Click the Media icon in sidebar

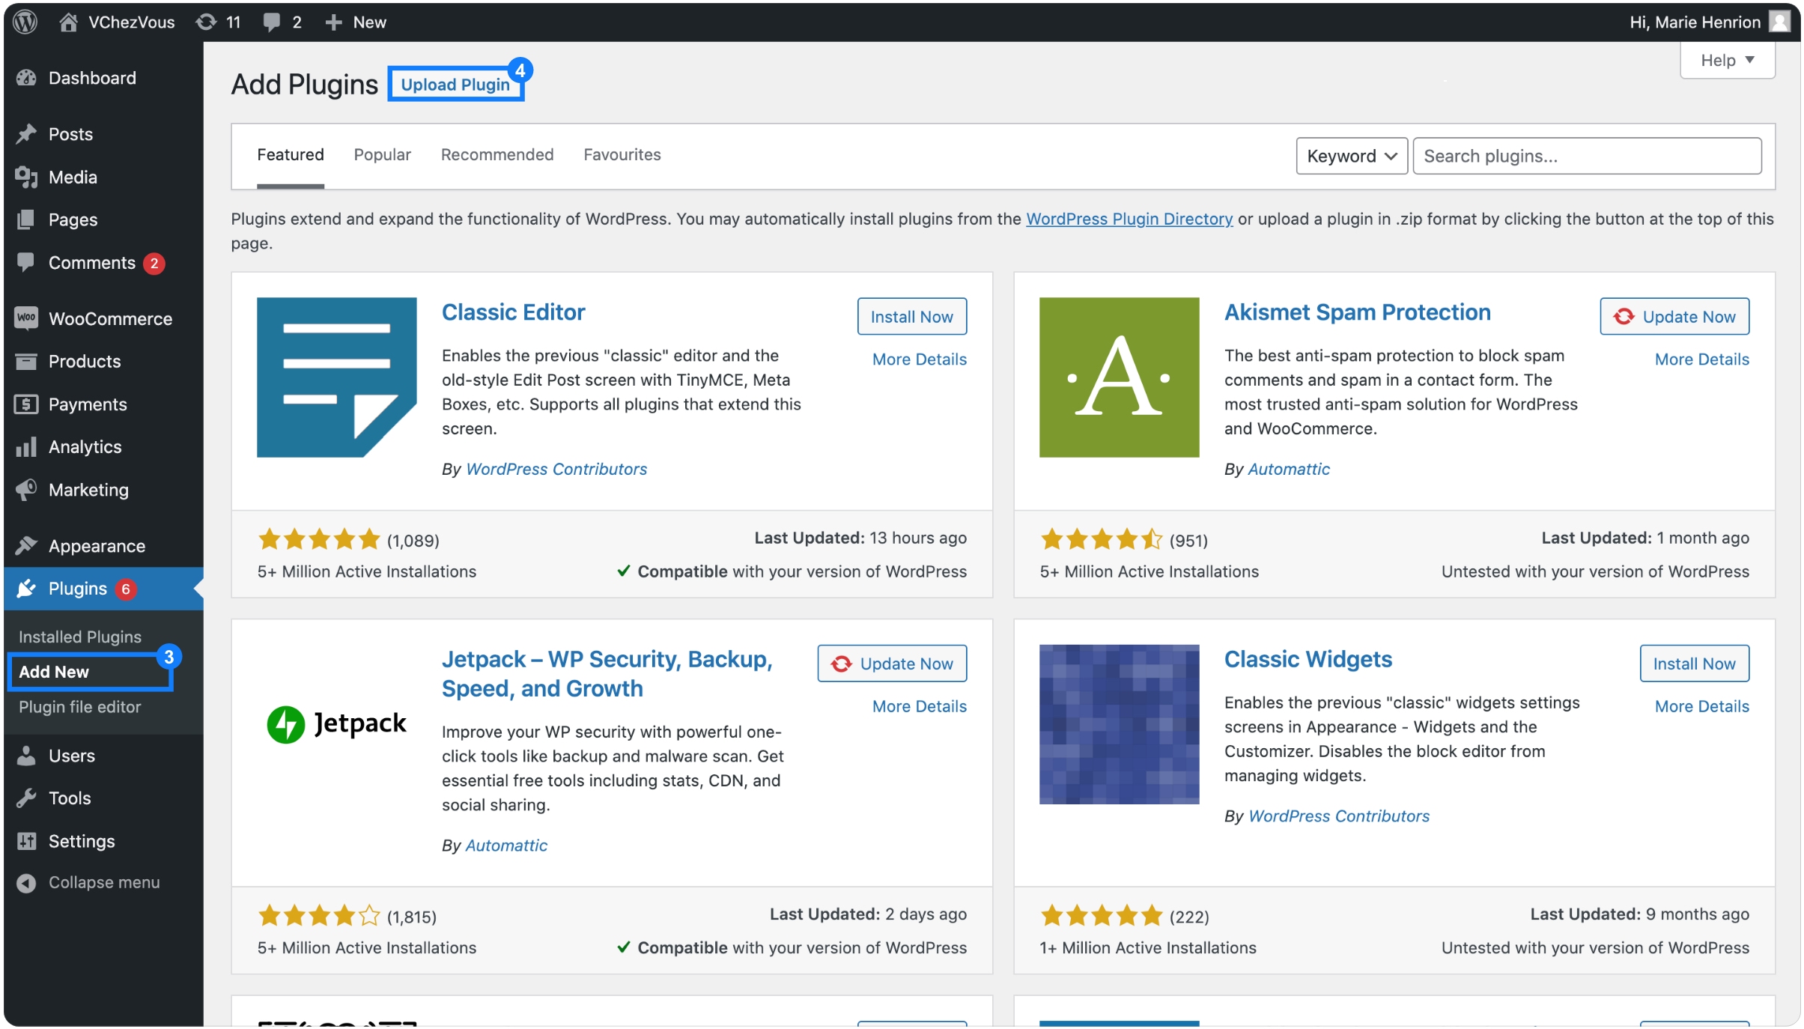pos(26,177)
